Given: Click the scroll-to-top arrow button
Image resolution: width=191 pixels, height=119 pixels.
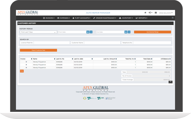Looking at the screenshot, I should 170,82.
